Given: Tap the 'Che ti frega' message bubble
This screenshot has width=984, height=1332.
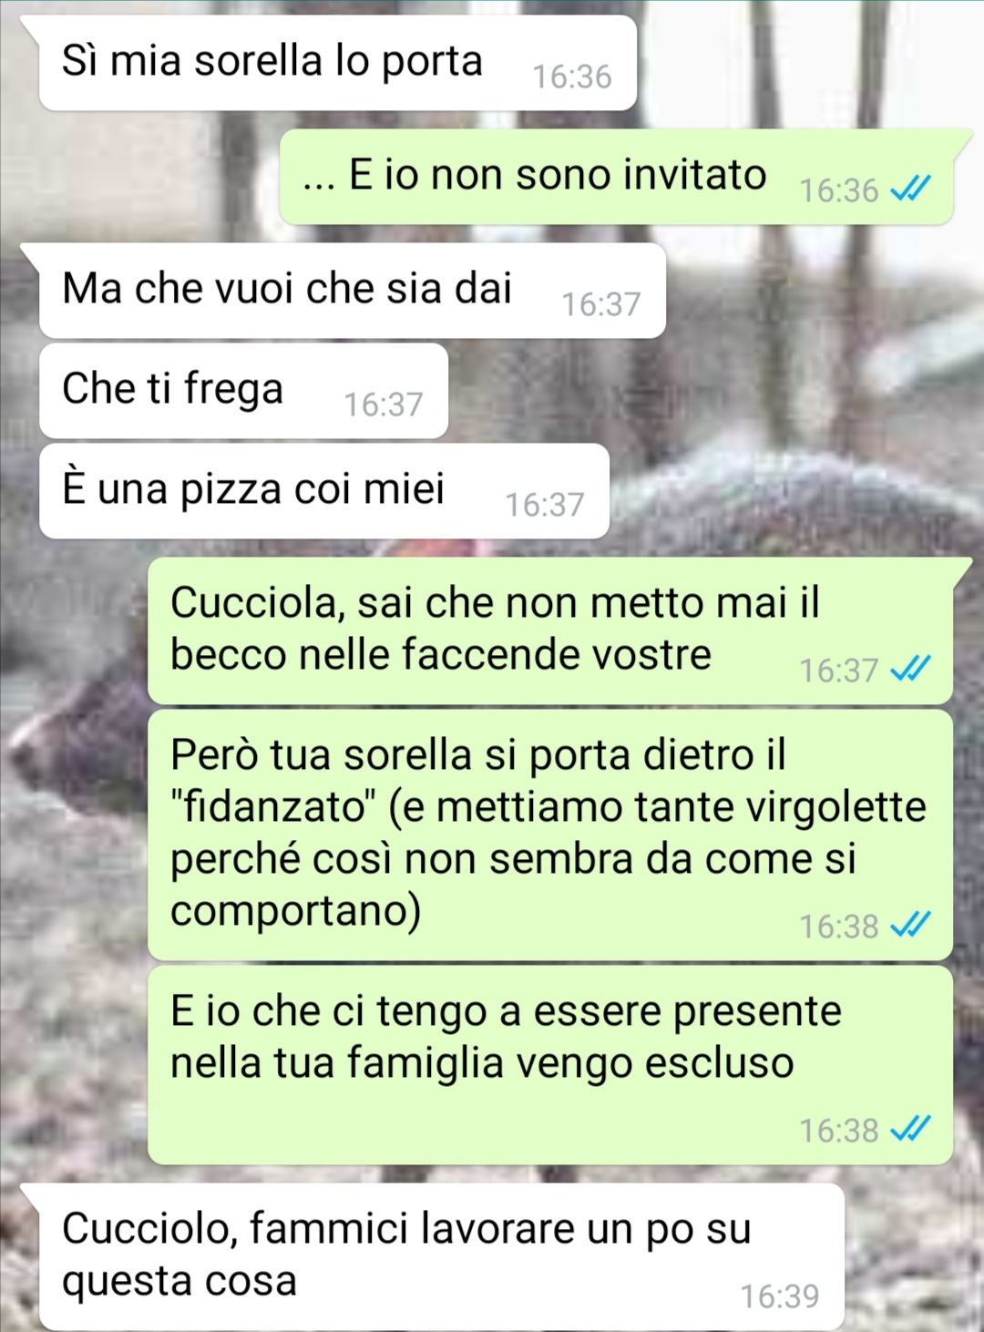Looking at the screenshot, I should coord(243,391).
